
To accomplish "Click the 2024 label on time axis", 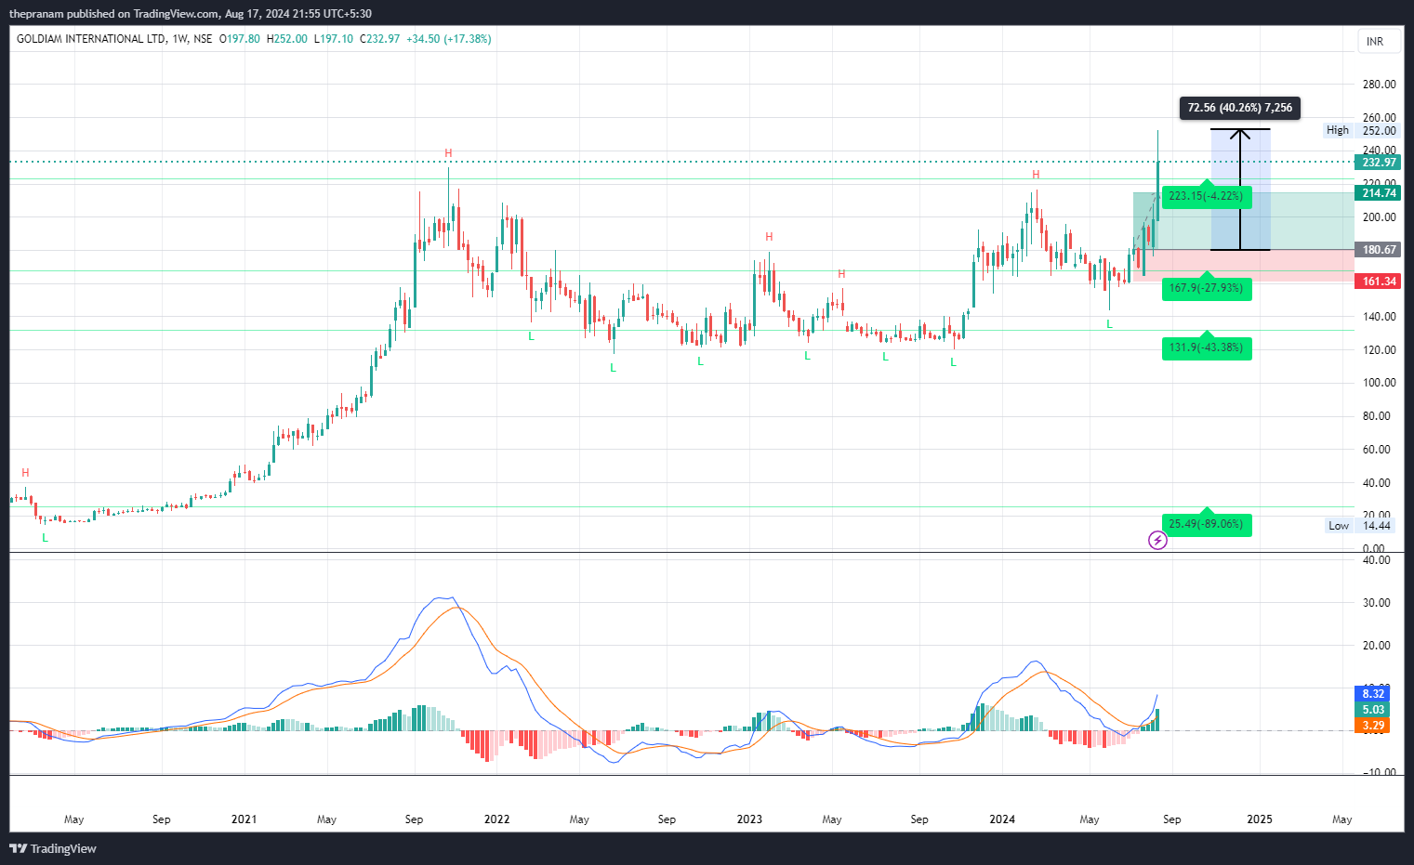I will pyautogui.click(x=1002, y=819).
